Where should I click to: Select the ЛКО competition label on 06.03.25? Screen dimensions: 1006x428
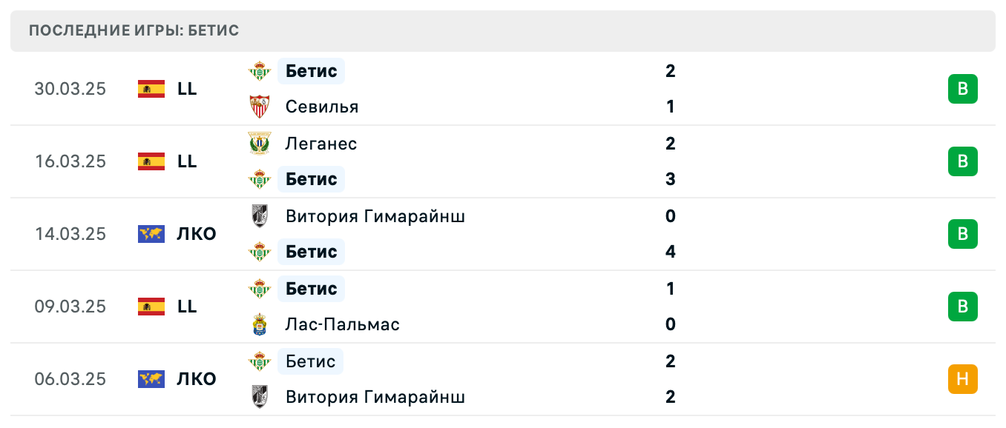click(x=195, y=379)
